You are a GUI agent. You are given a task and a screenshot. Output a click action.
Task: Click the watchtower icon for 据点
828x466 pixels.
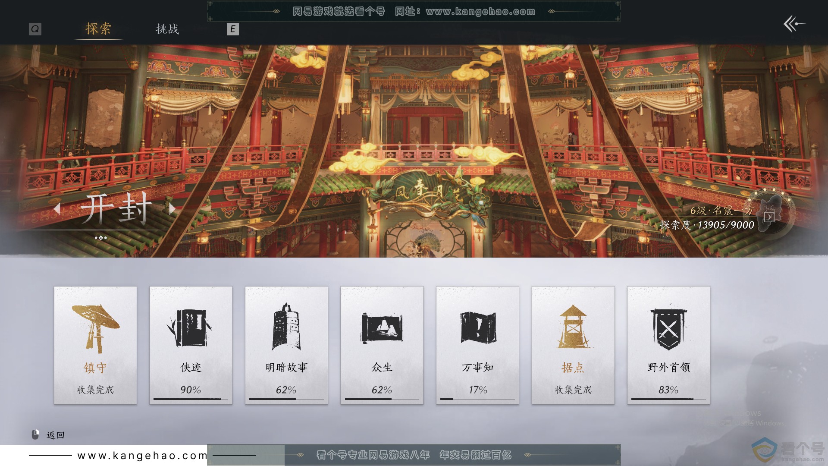573,326
